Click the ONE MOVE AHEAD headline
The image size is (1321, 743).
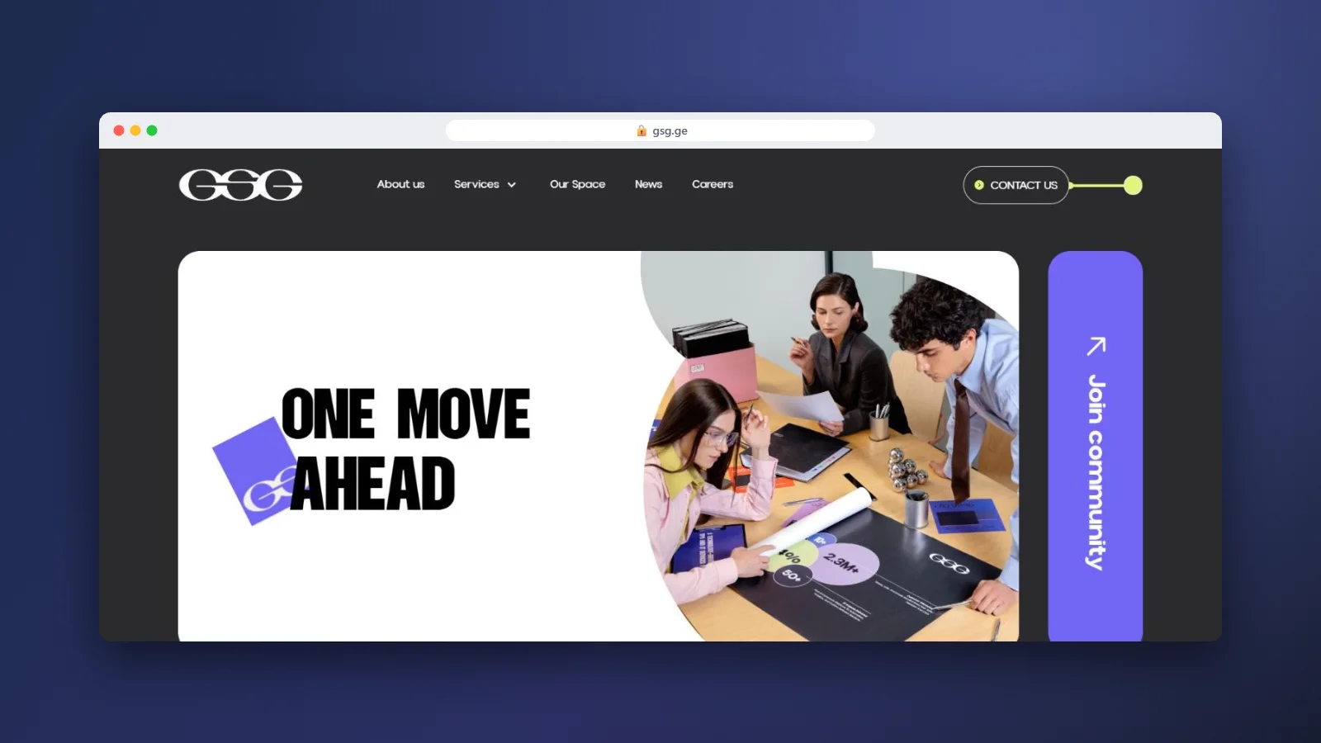[x=405, y=449]
